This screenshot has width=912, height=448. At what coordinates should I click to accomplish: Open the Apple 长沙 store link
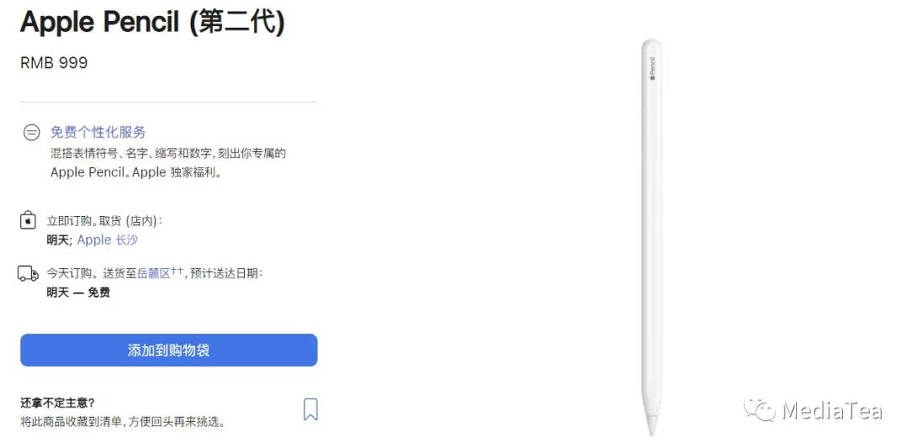pos(107,240)
